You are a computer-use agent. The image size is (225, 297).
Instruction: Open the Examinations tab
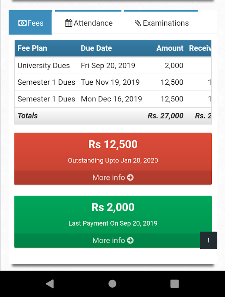click(x=162, y=23)
